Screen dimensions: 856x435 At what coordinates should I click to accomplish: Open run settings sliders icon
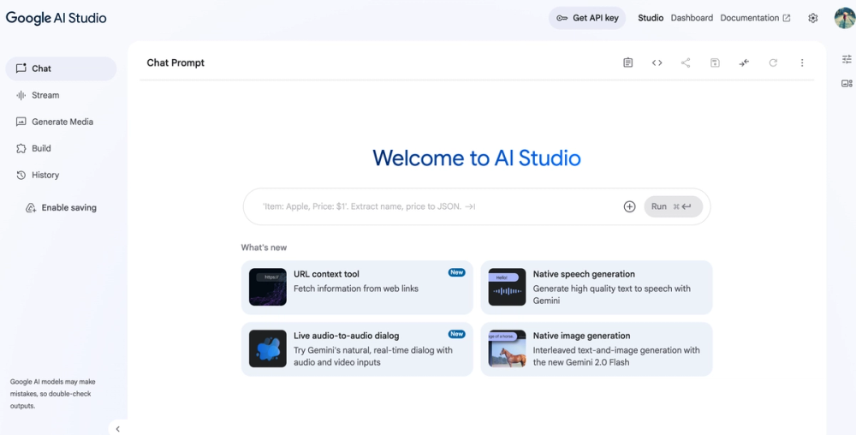pyautogui.click(x=847, y=59)
